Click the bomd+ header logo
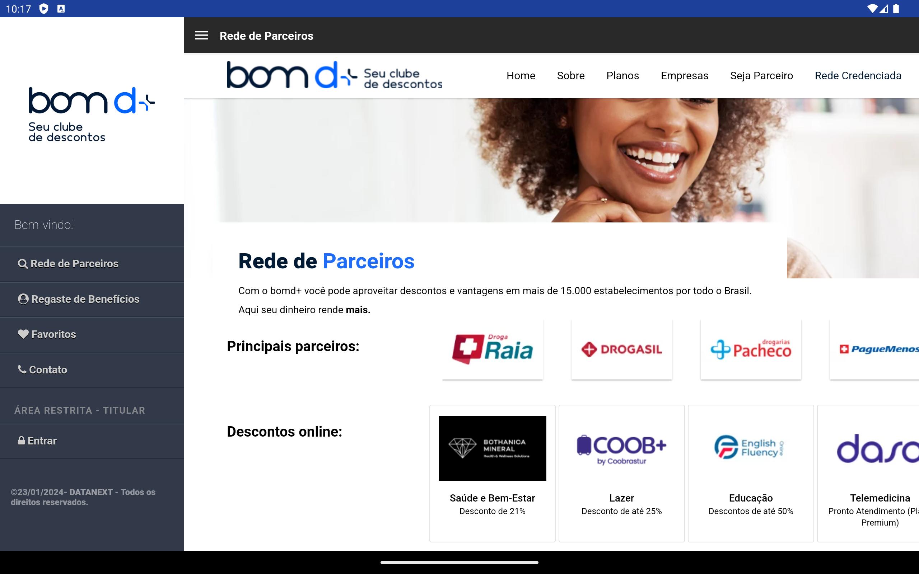The width and height of the screenshot is (919, 574). pos(335,75)
